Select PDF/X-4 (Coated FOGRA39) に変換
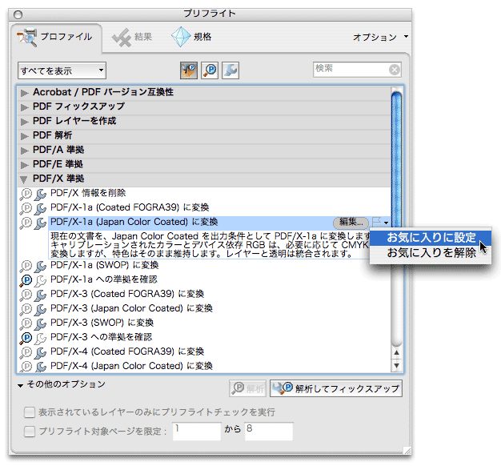Viewport: 501px width, 466px height. click(x=127, y=352)
